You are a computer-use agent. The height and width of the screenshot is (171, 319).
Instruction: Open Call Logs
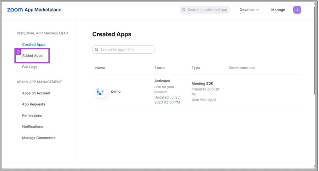30,67
